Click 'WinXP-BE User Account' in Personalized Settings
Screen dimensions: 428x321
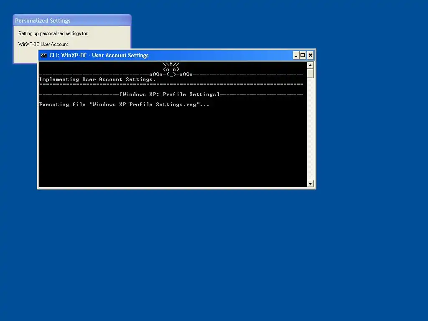pyautogui.click(x=43, y=44)
